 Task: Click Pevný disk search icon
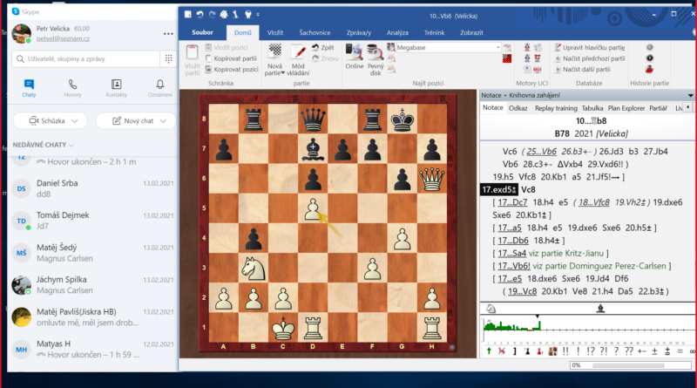(376, 52)
